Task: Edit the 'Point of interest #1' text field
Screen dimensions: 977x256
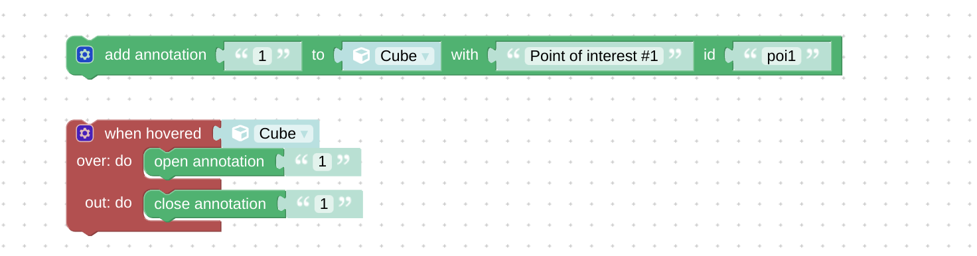Action: (x=594, y=56)
